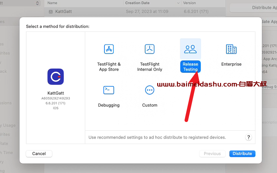Click the 'KattGatt' name under app icon

(x=56, y=93)
